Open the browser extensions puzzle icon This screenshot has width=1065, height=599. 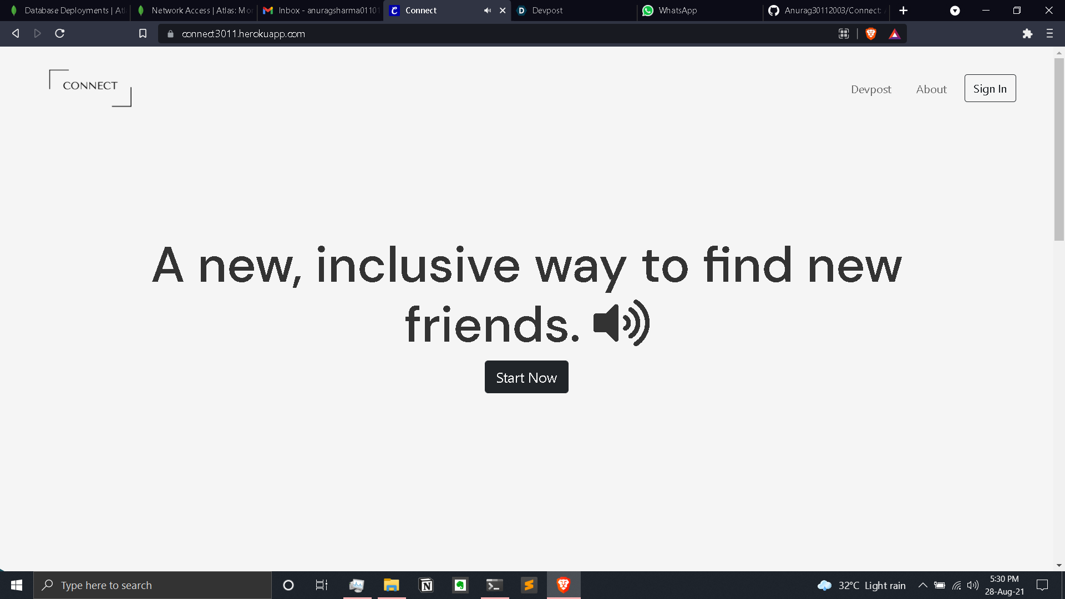[x=1027, y=34]
